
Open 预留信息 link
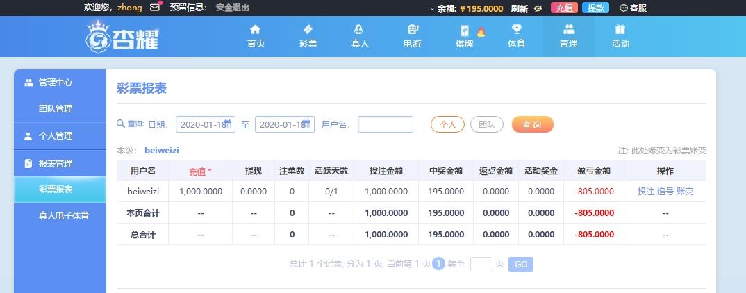188,8
